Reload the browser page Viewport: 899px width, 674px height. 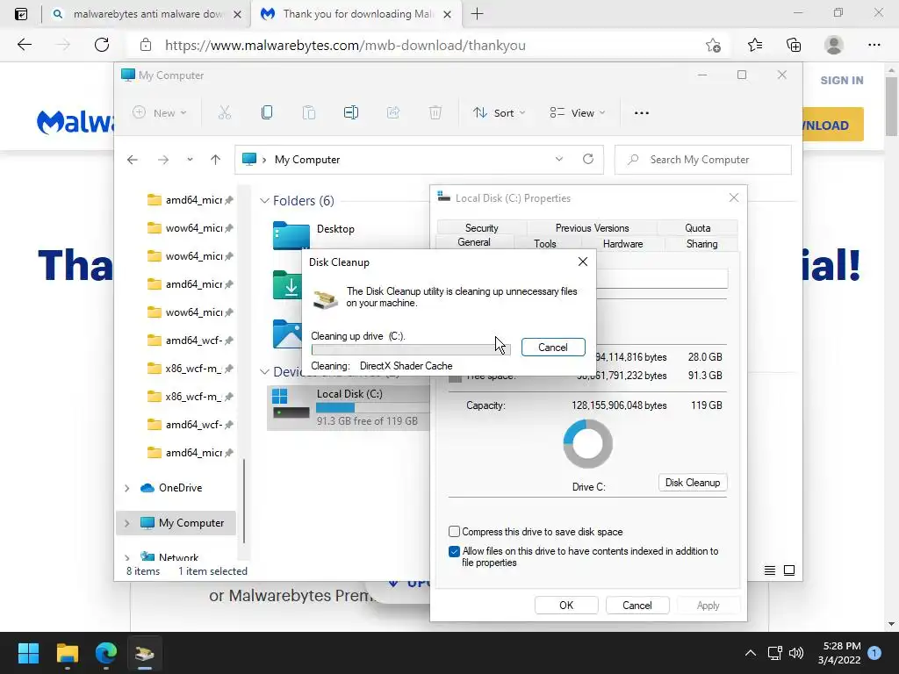[102, 45]
